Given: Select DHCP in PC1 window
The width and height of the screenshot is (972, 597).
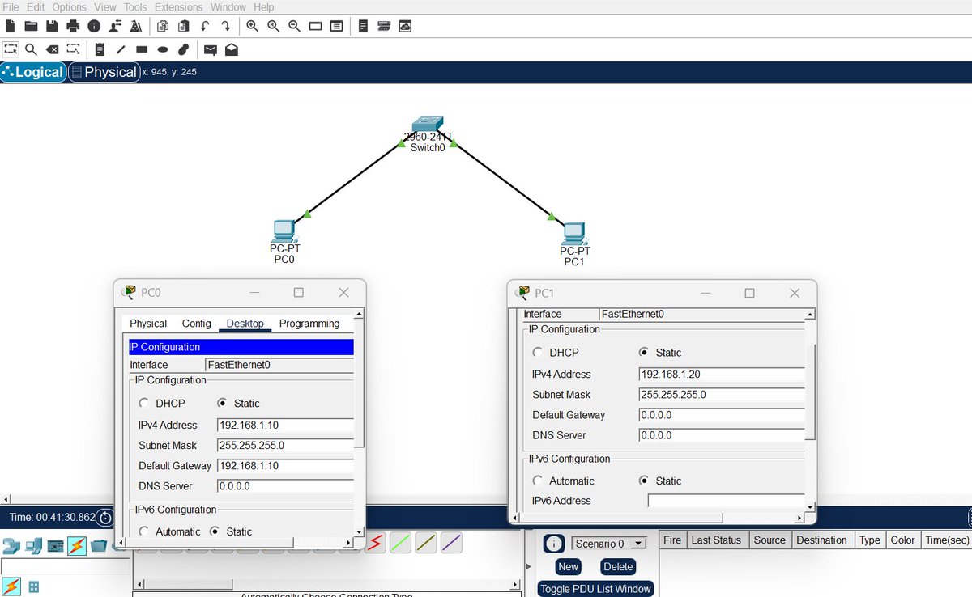Looking at the screenshot, I should [x=539, y=353].
